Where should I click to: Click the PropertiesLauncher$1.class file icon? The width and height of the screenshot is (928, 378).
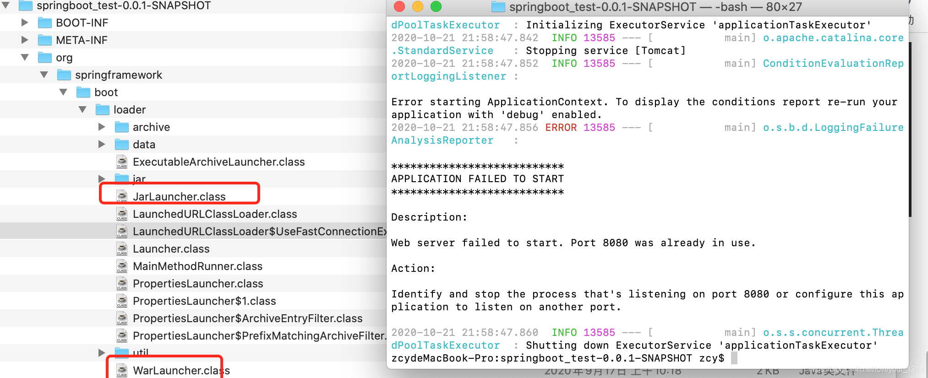click(122, 301)
